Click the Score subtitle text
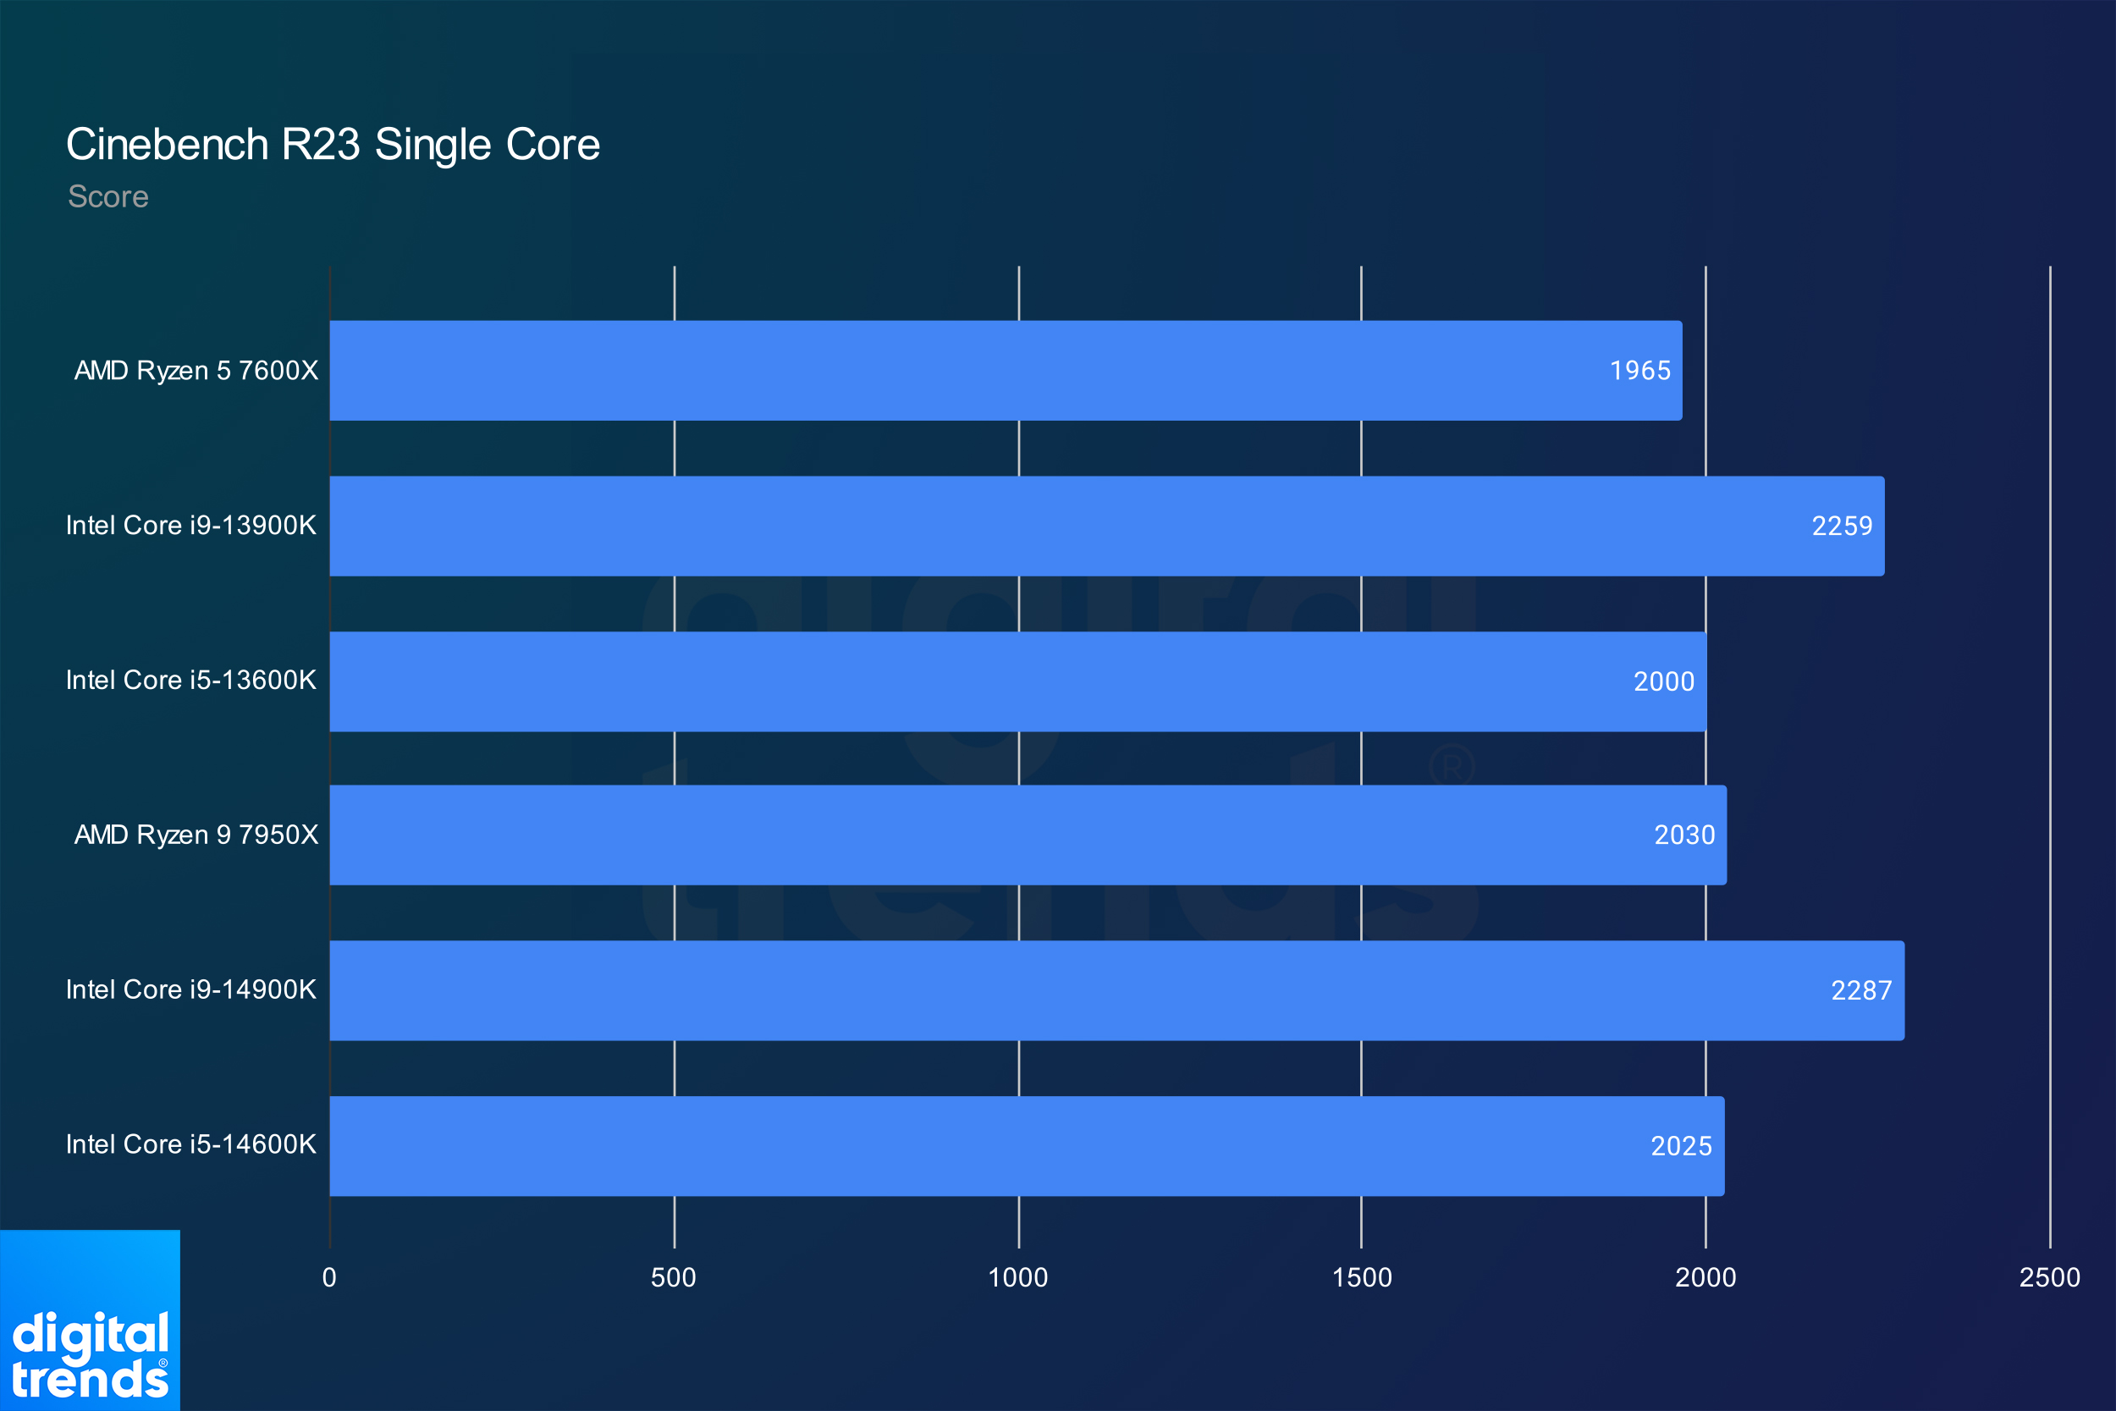The width and height of the screenshot is (2116, 1411). tap(108, 197)
